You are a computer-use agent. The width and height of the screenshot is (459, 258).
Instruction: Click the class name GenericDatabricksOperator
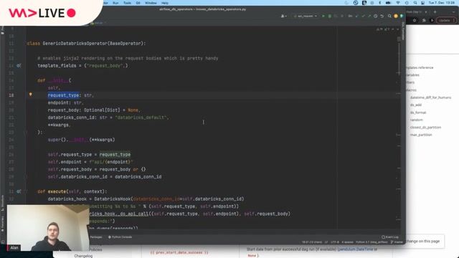point(75,43)
